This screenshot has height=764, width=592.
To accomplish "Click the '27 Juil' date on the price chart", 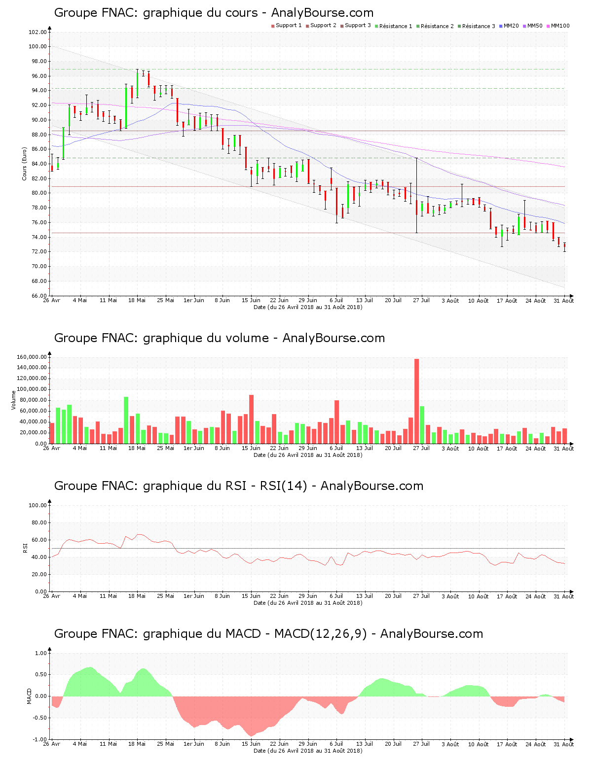I will tap(422, 300).
